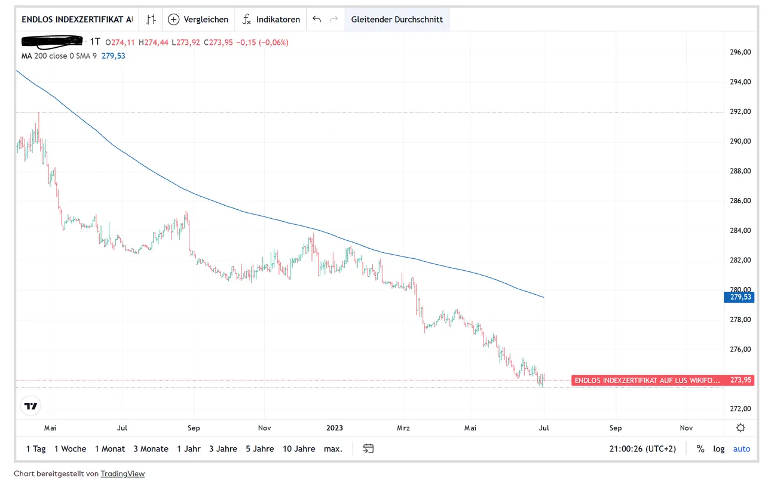Click the 272,00 price axis label
This screenshot has width=765, height=483.
[740, 409]
